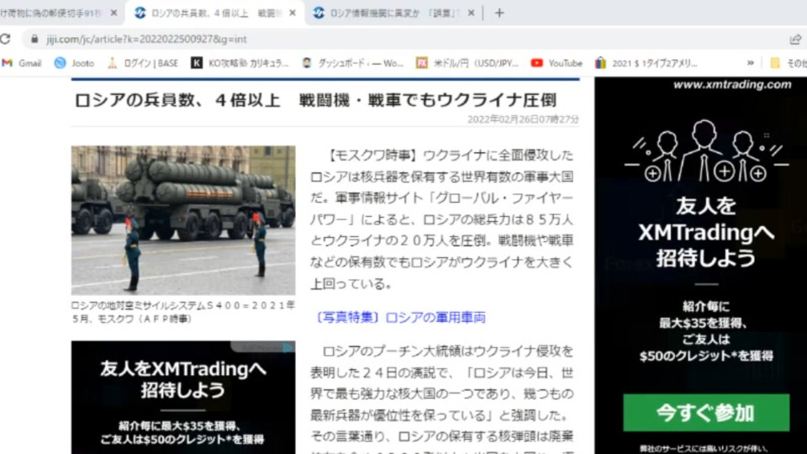Image resolution: width=807 pixels, height=454 pixels.
Task: Open the Gmail bookmark
Action: click(22, 63)
